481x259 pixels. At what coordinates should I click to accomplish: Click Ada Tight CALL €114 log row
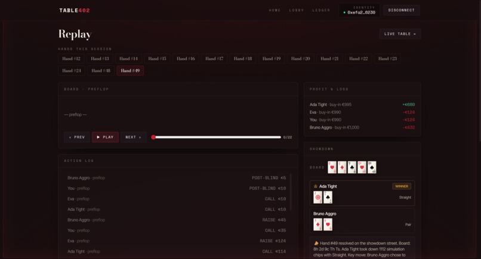click(x=177, y=251)
